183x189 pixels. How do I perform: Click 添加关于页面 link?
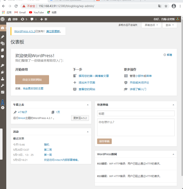point(87,83)
